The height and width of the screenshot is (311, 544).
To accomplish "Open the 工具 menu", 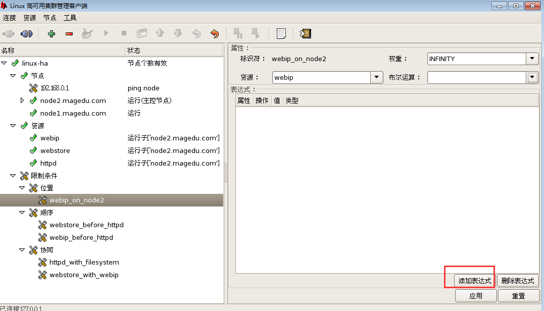I will [x=70, y=18].
